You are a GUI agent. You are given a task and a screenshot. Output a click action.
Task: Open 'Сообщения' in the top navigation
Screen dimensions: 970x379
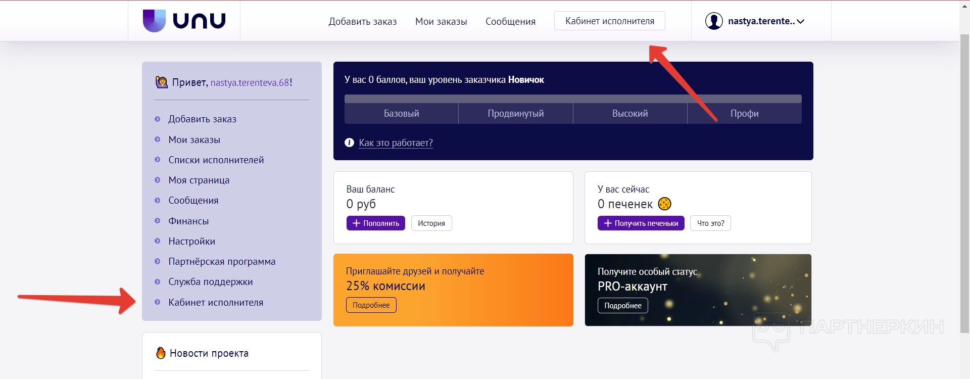[510, 21]
